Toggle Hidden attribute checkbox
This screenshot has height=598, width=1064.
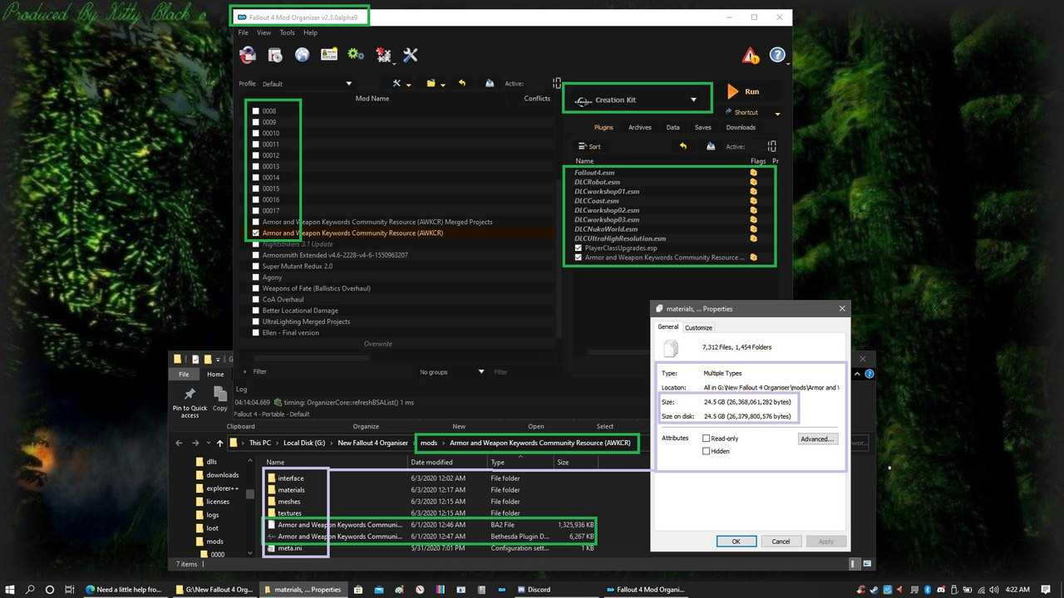(707, 451)
